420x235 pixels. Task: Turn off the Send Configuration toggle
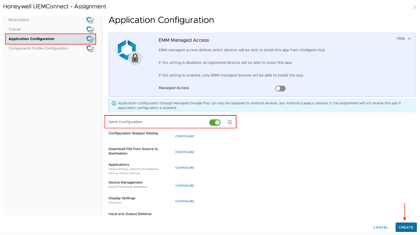tap(215, 122)
